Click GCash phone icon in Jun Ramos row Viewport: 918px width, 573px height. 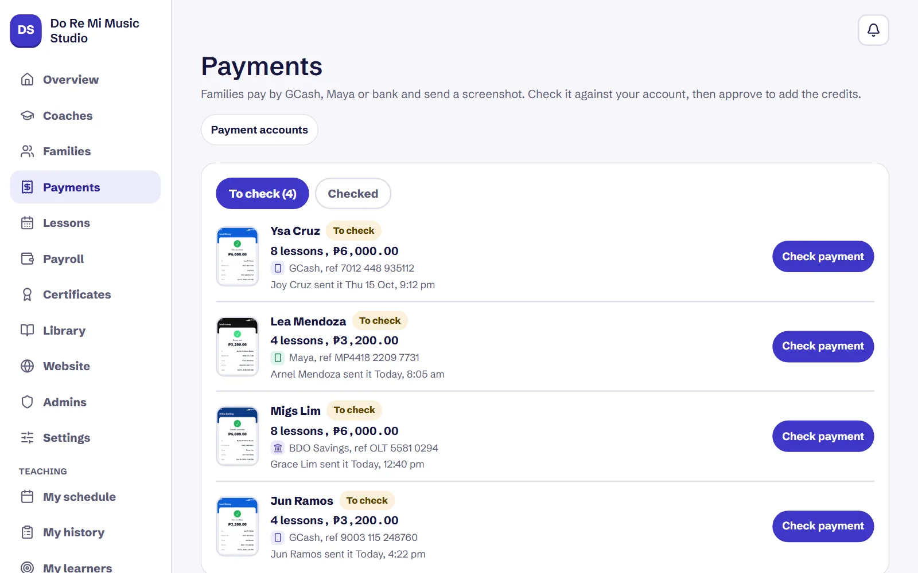pyautogui.click(x=278, y=537)
